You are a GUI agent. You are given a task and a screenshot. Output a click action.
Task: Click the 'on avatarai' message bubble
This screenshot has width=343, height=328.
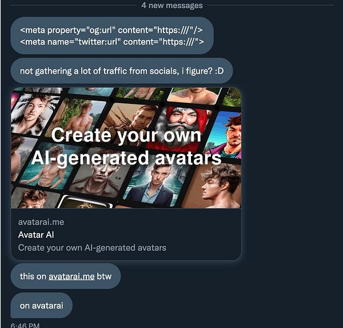coord(41,306)
